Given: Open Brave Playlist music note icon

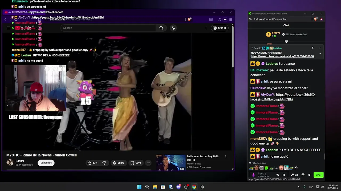Looking at the screenshot, I should coord(220,19).
